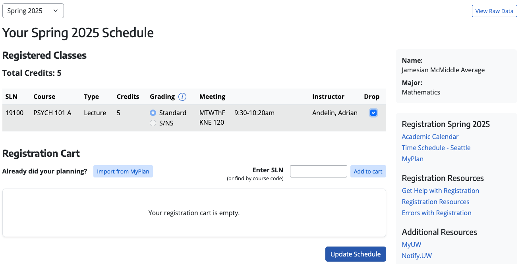Click the PSYCH 101 A course cell
This screenshot has width=522, height=264.
(52, 113)
